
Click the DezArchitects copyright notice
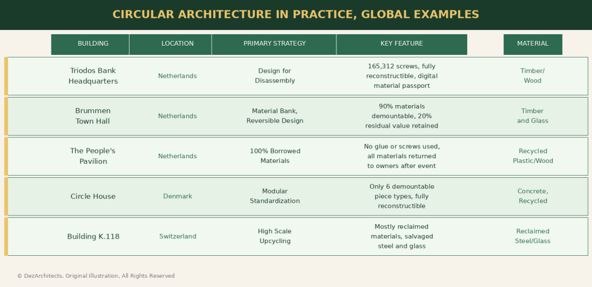click(x=96, y=276)
